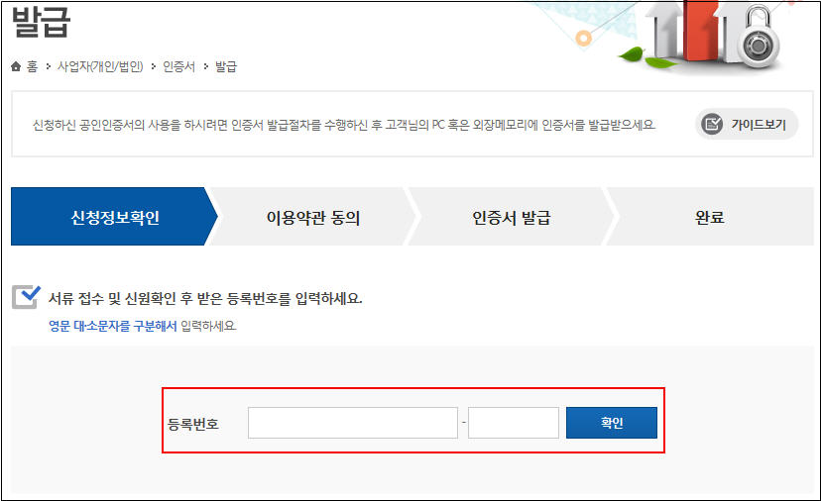Click the 가이드보기 button
The width and height of the screenshot is (821, 501).
pyautogui.click(x=747, y=124)
